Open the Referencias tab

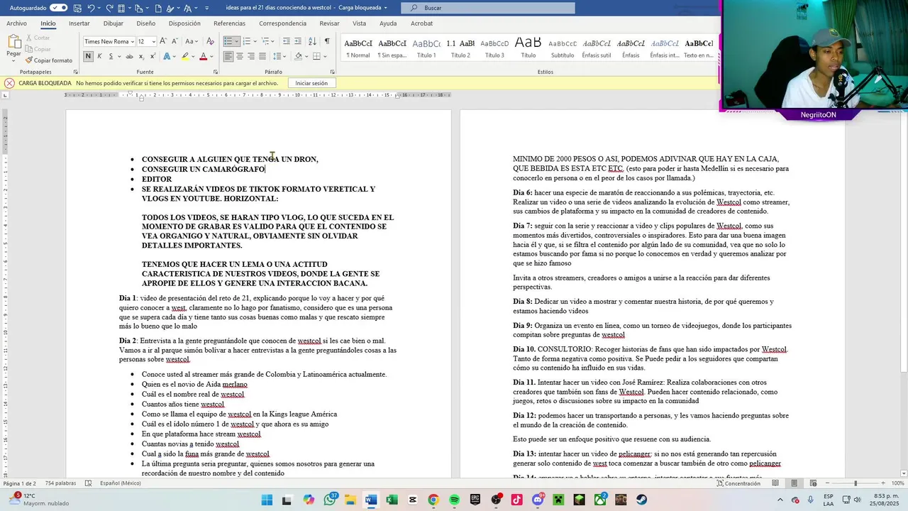click(x=229, y=23)
